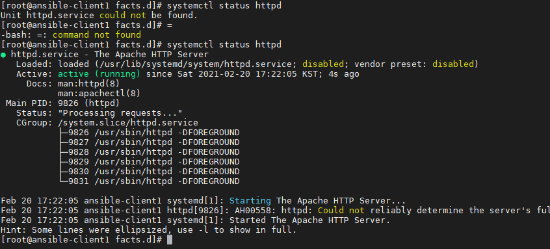The width and height of the screenshot is (550, 249).
Task: Click the first 'systemctl status httpd' command
Action: click(x=224, y=6)
